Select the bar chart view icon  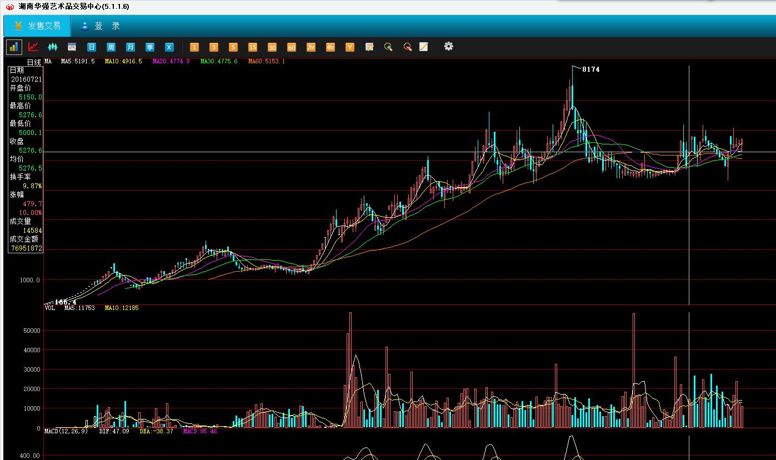[x=14, y=47]
